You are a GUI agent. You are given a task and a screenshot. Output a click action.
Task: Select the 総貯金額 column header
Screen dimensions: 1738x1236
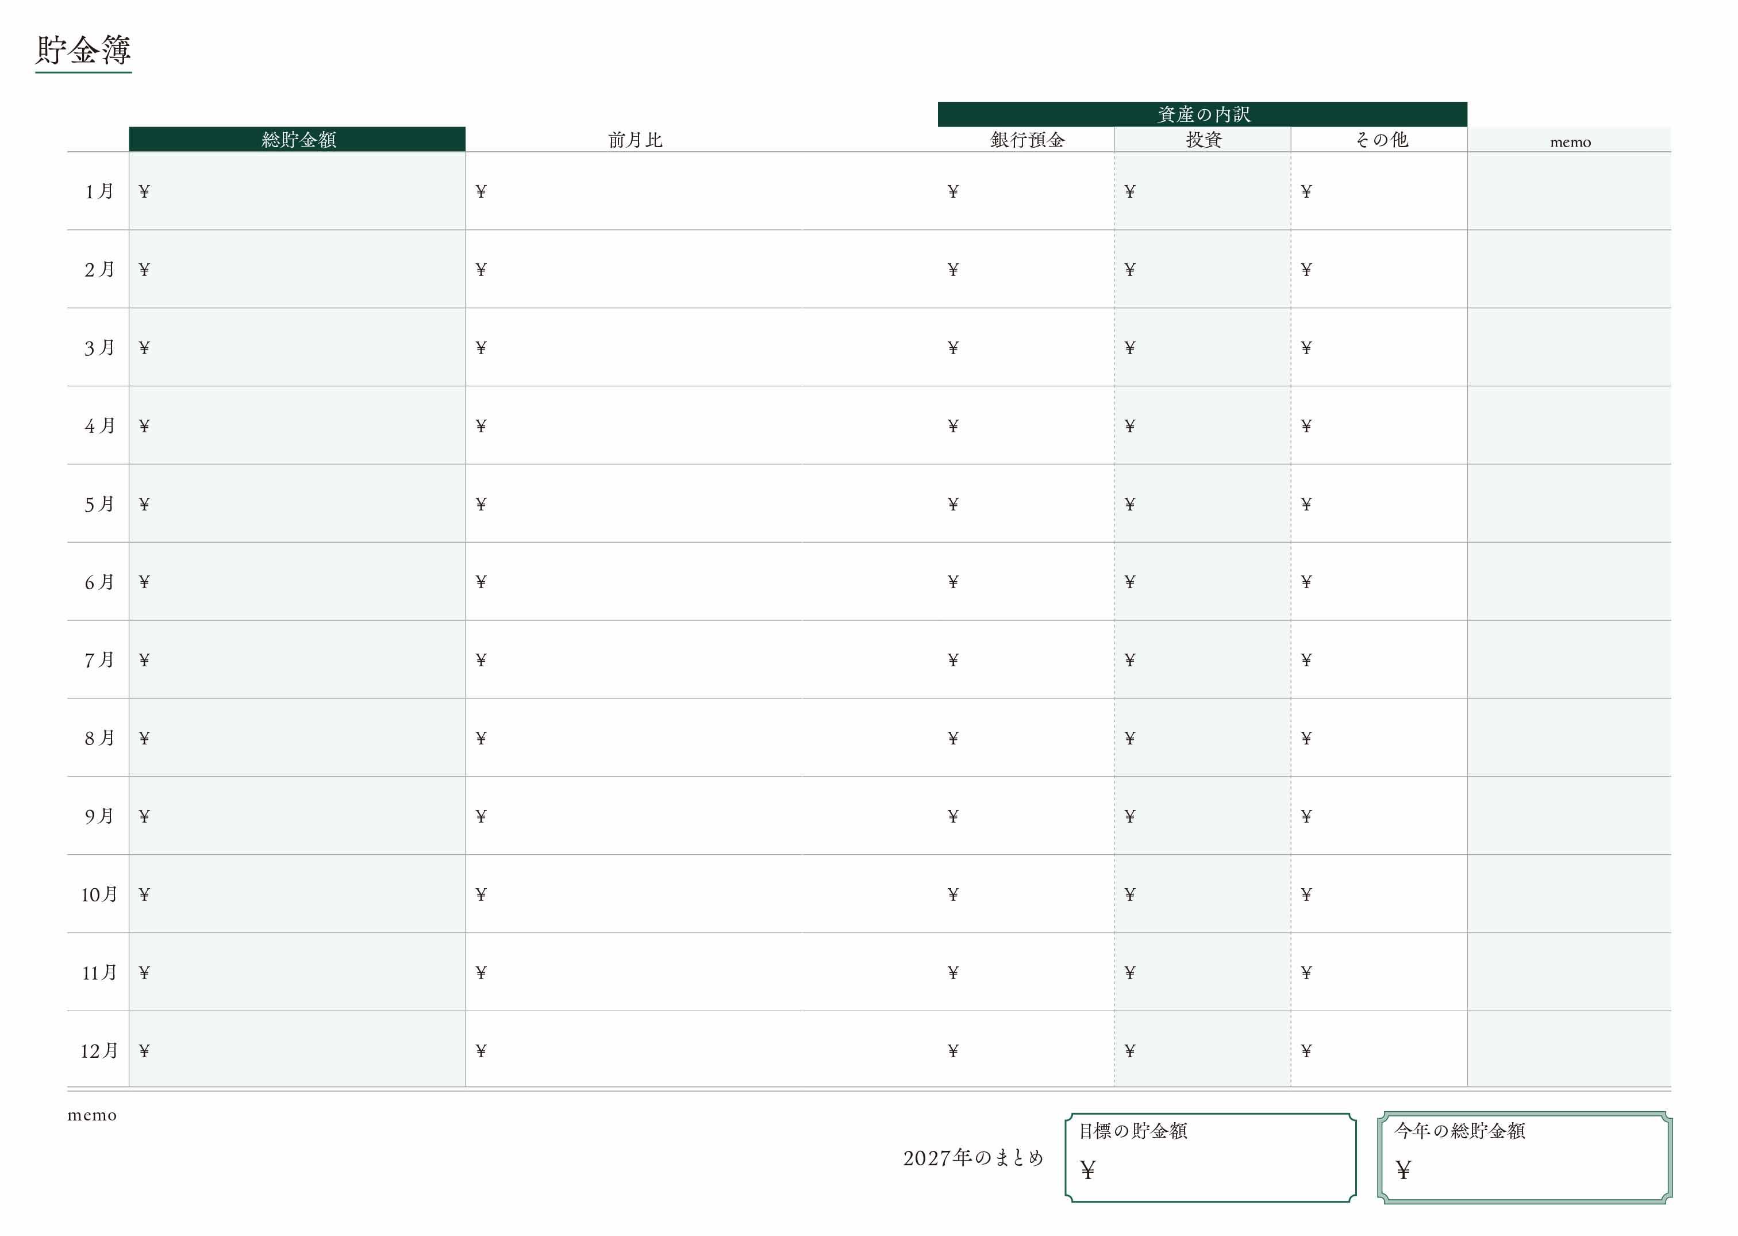(x=298, y=139)
